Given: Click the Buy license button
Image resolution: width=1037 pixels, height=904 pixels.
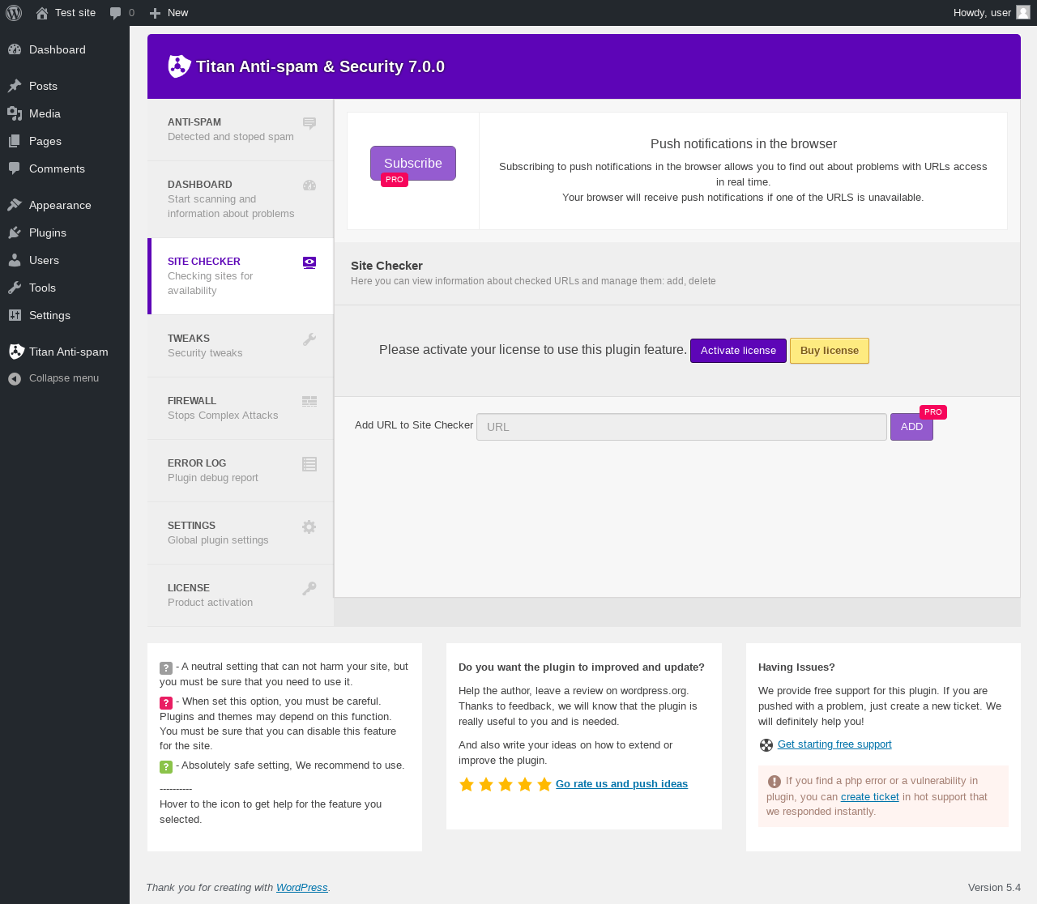Looking at the screenshot, I should [x=830, y=351].
